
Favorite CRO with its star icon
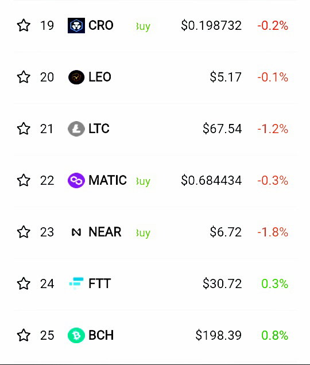(x=24, y=25)
